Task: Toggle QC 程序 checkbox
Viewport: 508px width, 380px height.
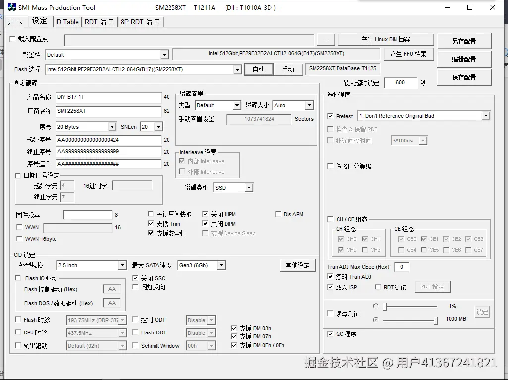Action: (x=330, y=334)
